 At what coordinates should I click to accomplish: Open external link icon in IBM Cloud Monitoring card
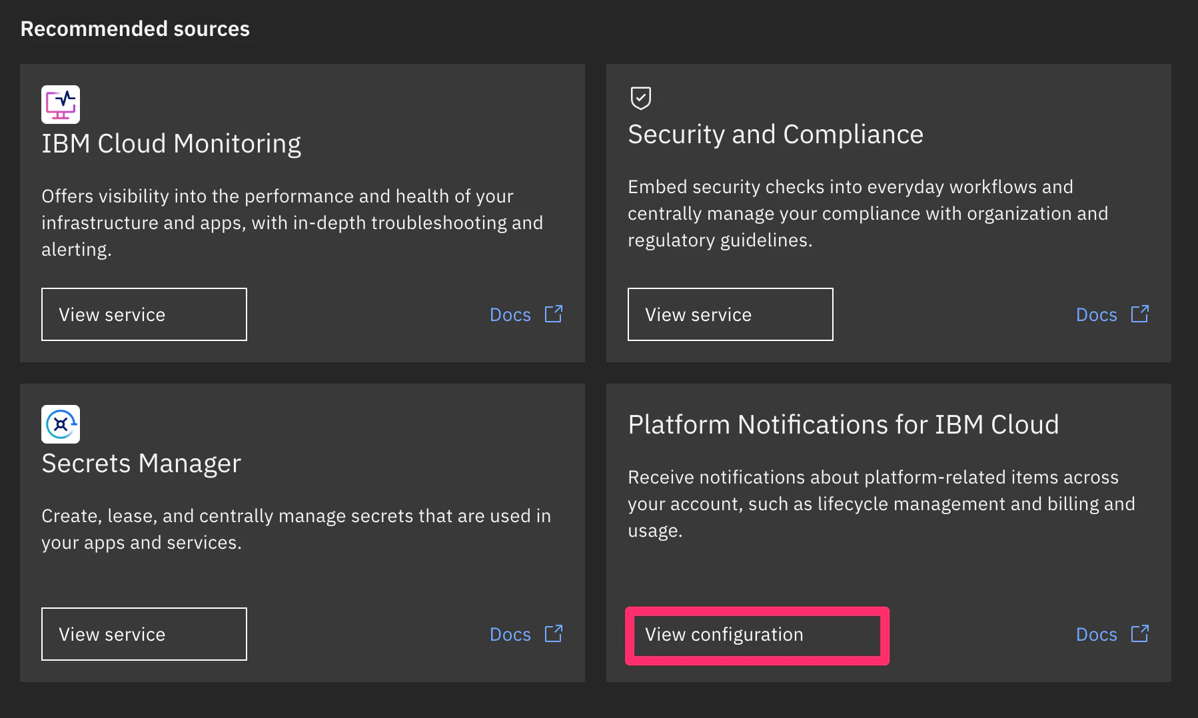[554, 314]
